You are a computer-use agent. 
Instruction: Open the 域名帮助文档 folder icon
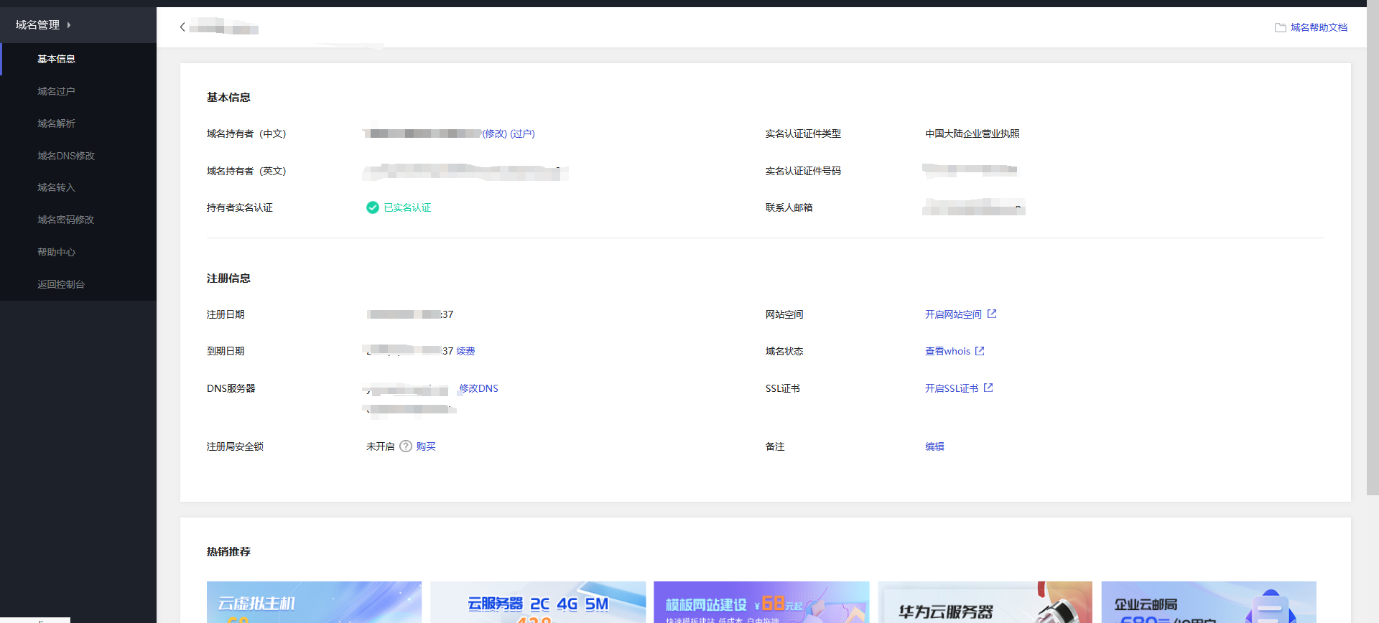pyautogui.click(x=1280, y=27)
